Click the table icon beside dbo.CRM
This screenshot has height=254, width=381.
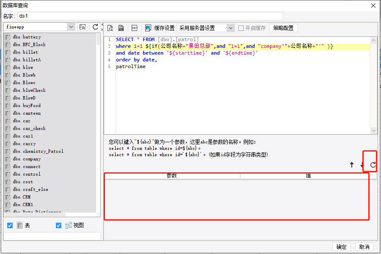point(8,197)
